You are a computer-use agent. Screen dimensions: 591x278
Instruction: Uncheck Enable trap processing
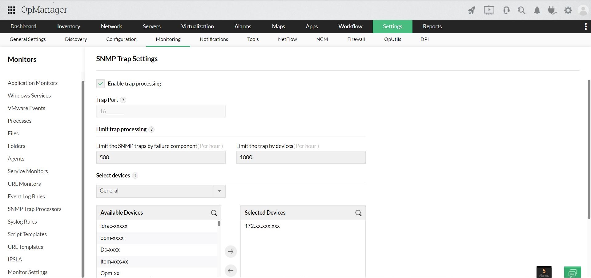pyautogui.click(x=100, y=83)
